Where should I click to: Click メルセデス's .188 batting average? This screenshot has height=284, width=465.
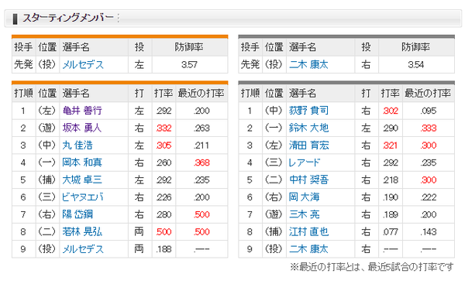tap(164, 249)
